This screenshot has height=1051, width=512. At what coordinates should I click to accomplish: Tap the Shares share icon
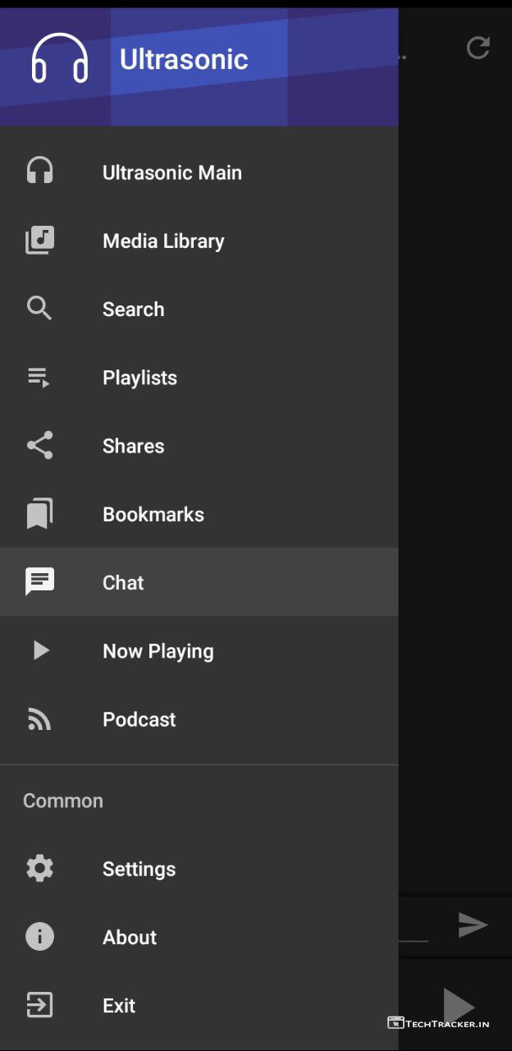click(39, 445)
